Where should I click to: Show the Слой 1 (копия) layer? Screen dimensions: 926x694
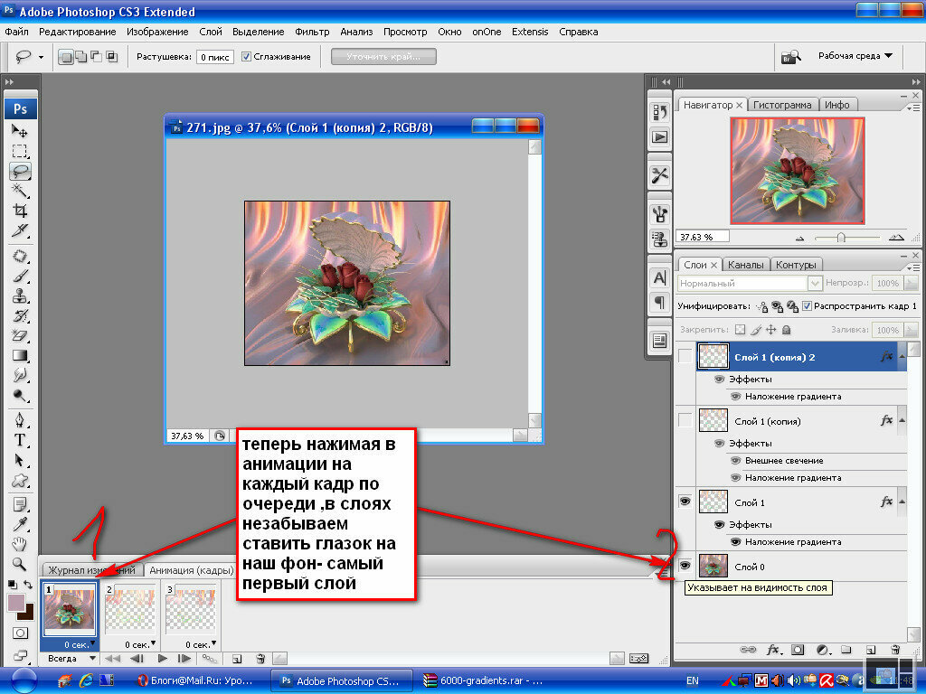(x=685, y=420)
